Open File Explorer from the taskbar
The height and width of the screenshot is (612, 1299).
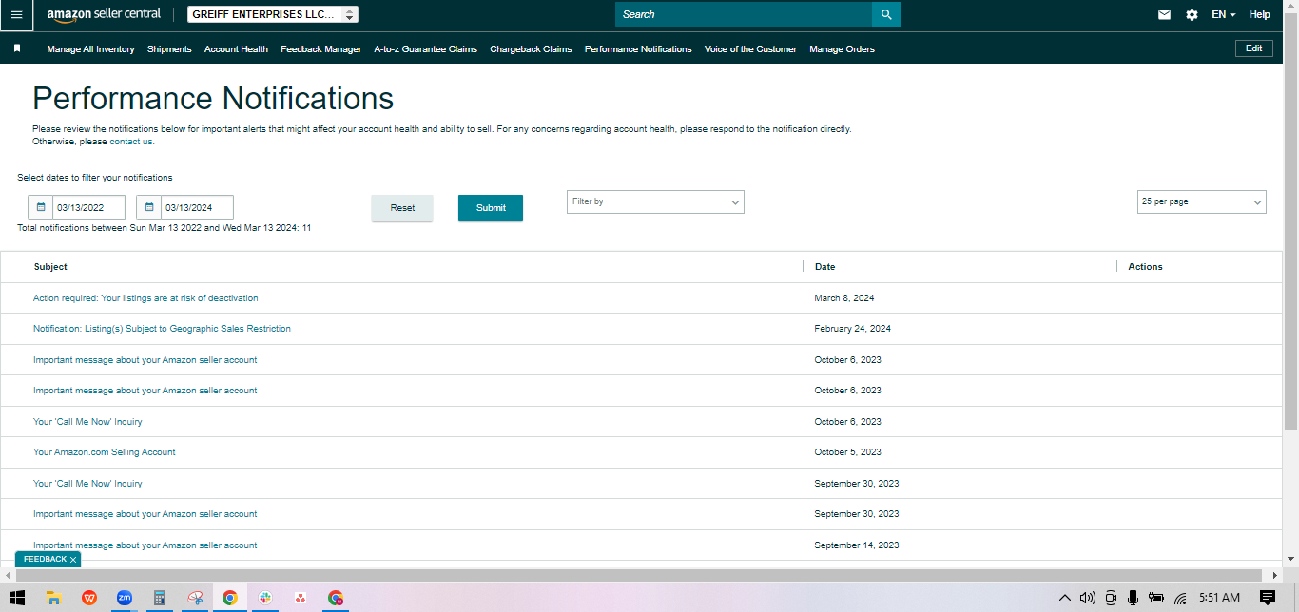(x=54, y=598)
